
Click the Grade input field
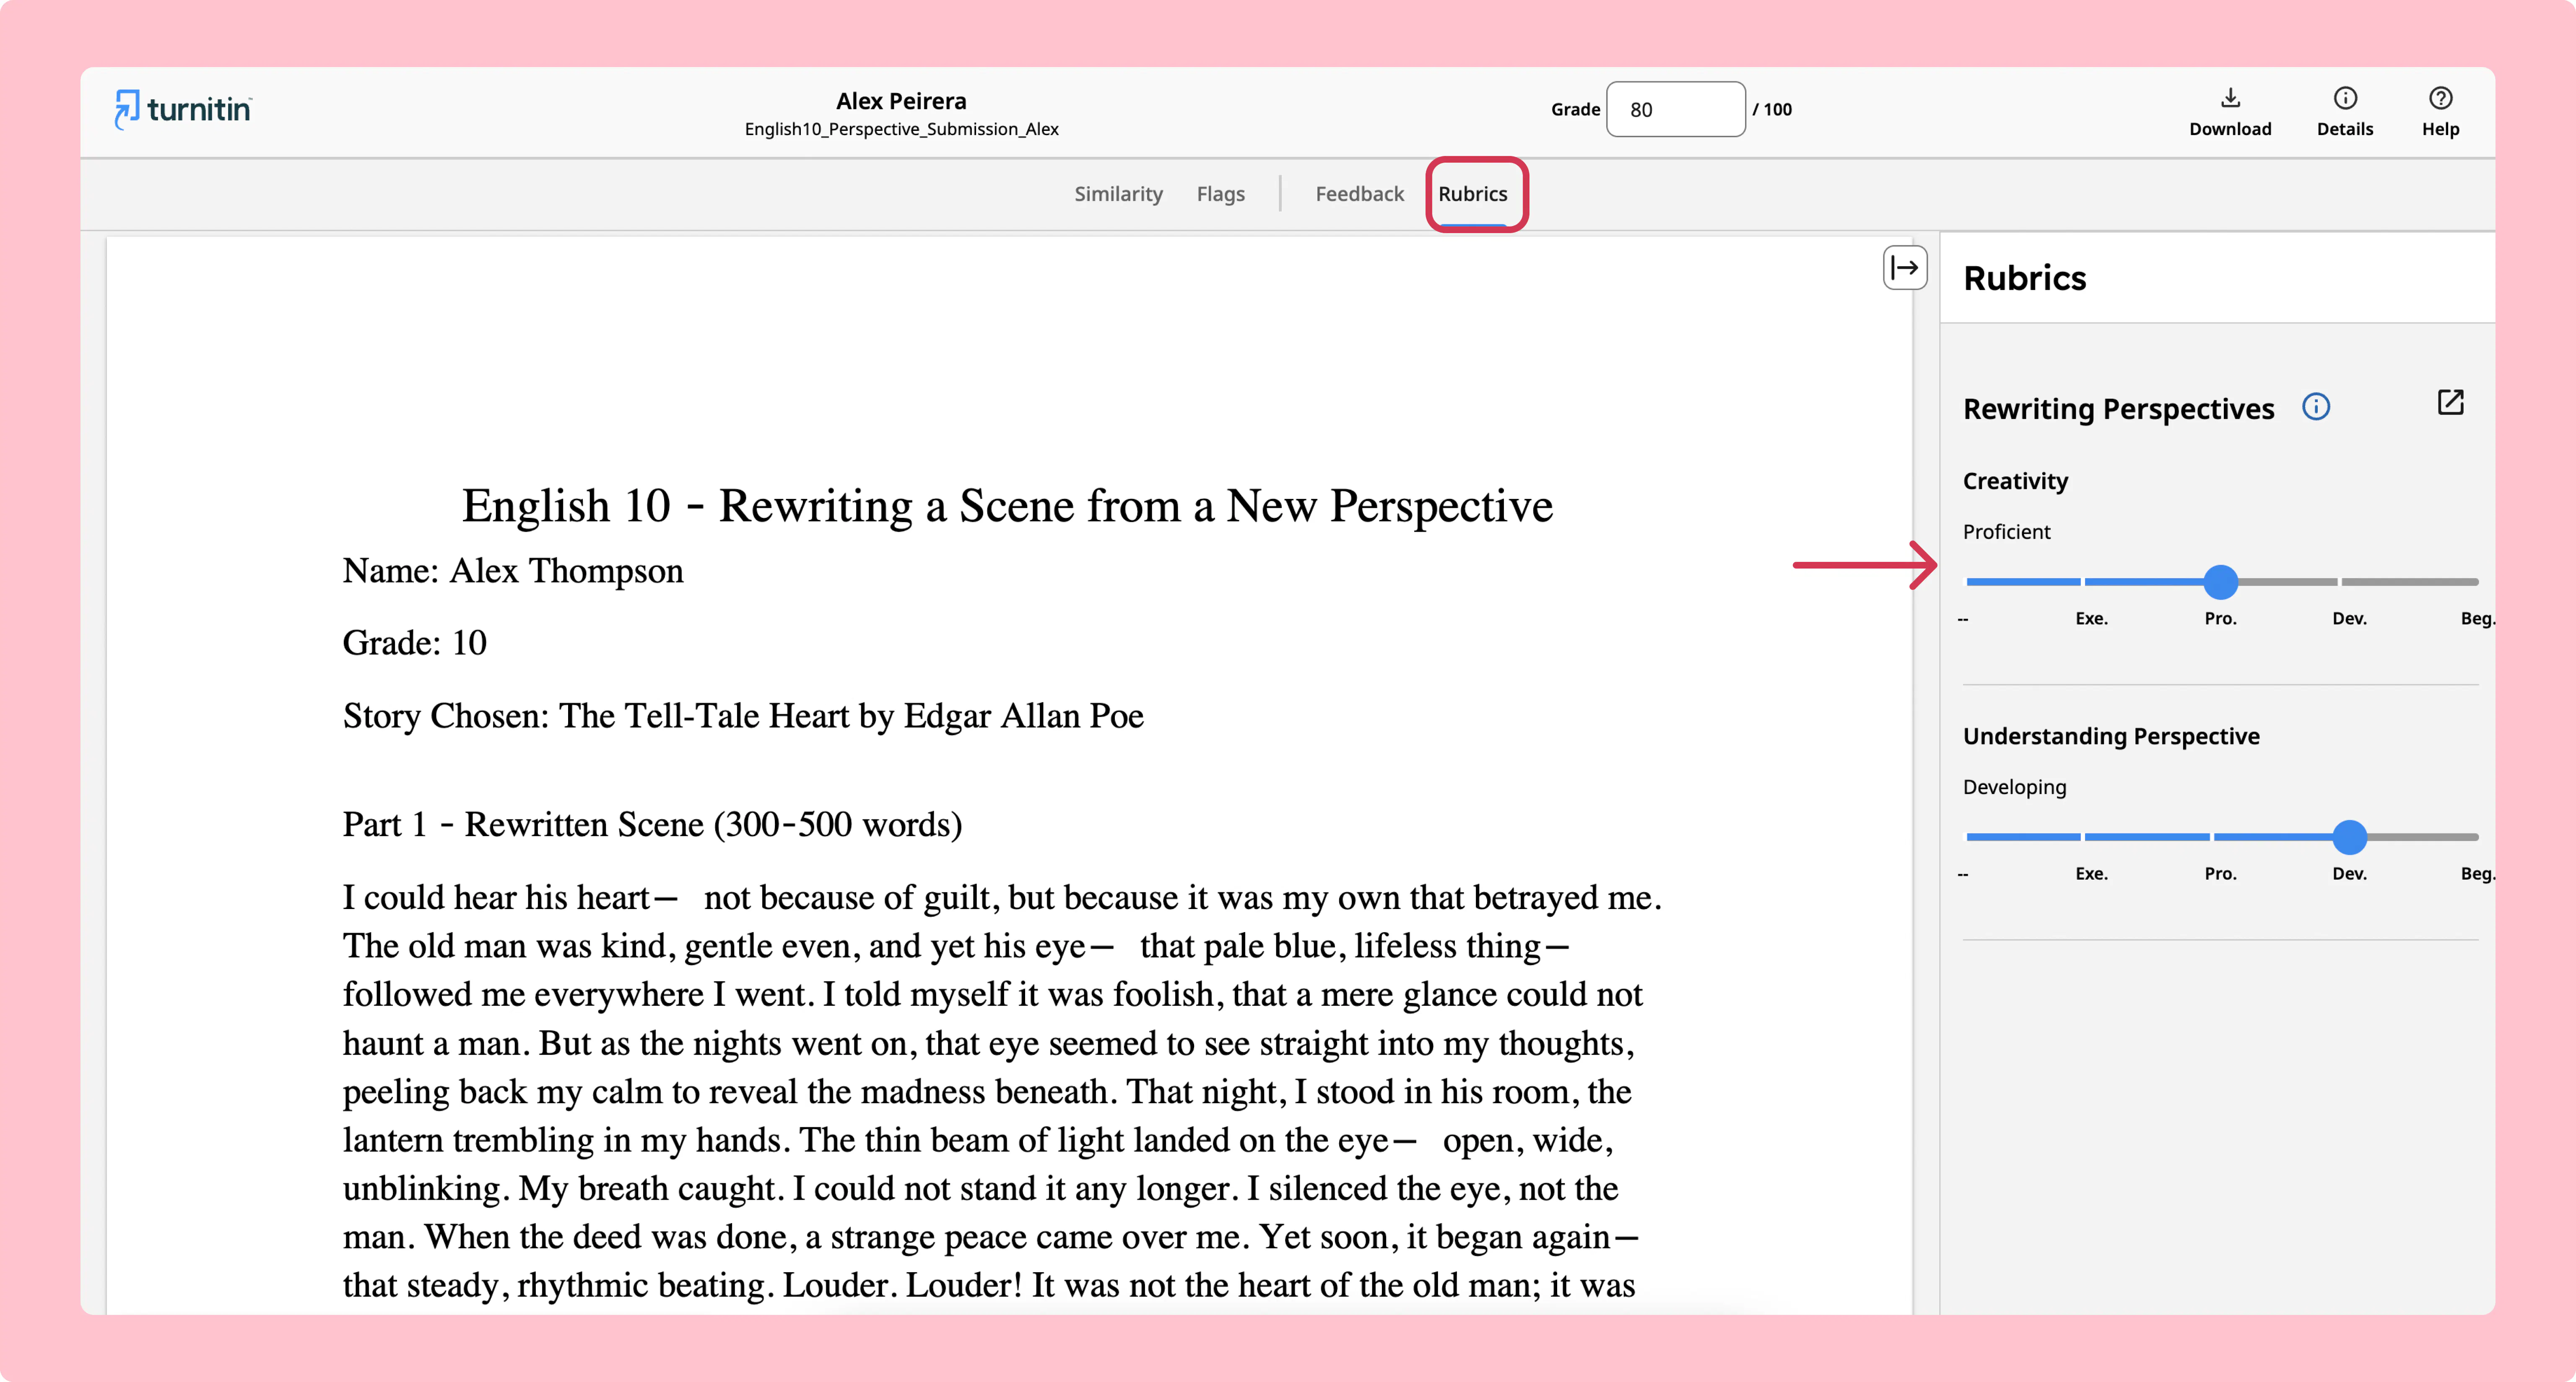1675,110
